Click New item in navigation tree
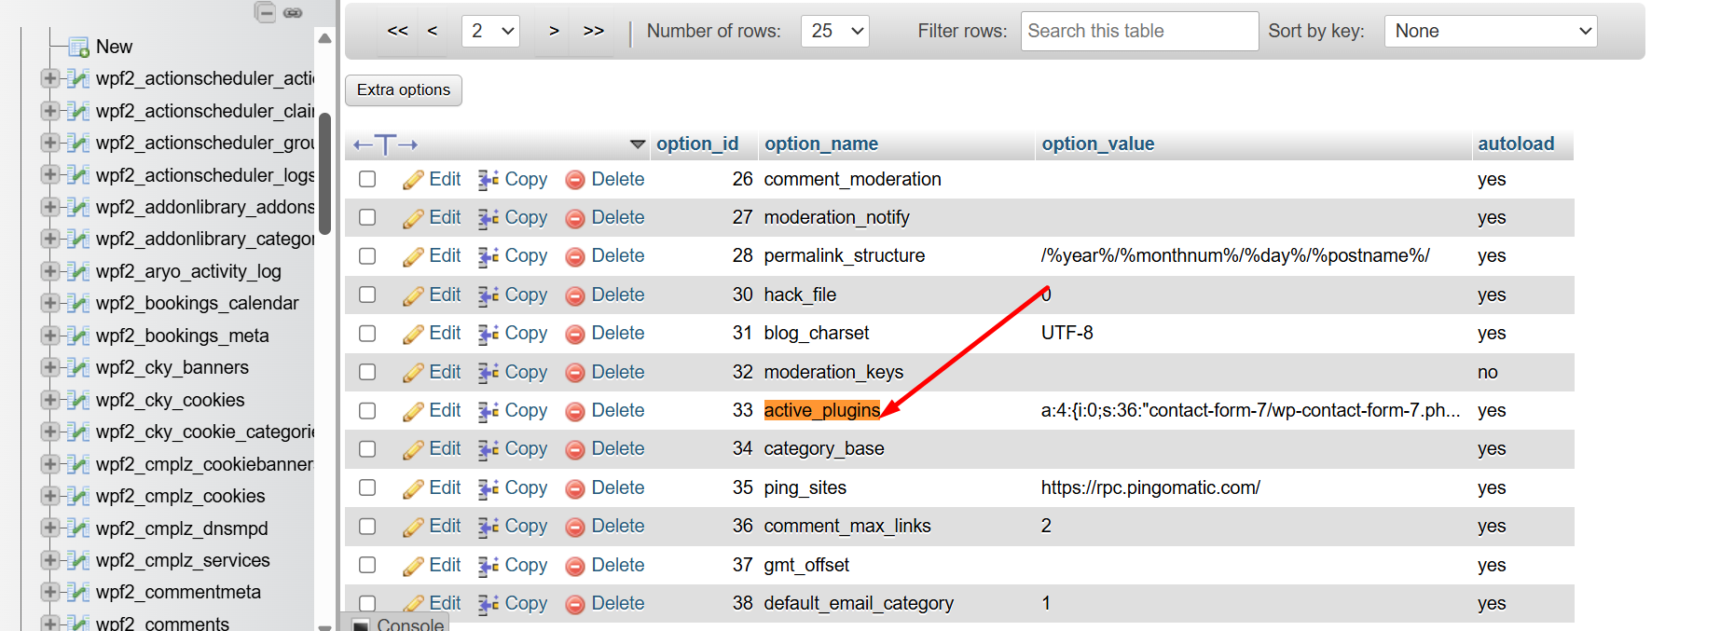The image size is (1734, 631). tap(114, 47)
